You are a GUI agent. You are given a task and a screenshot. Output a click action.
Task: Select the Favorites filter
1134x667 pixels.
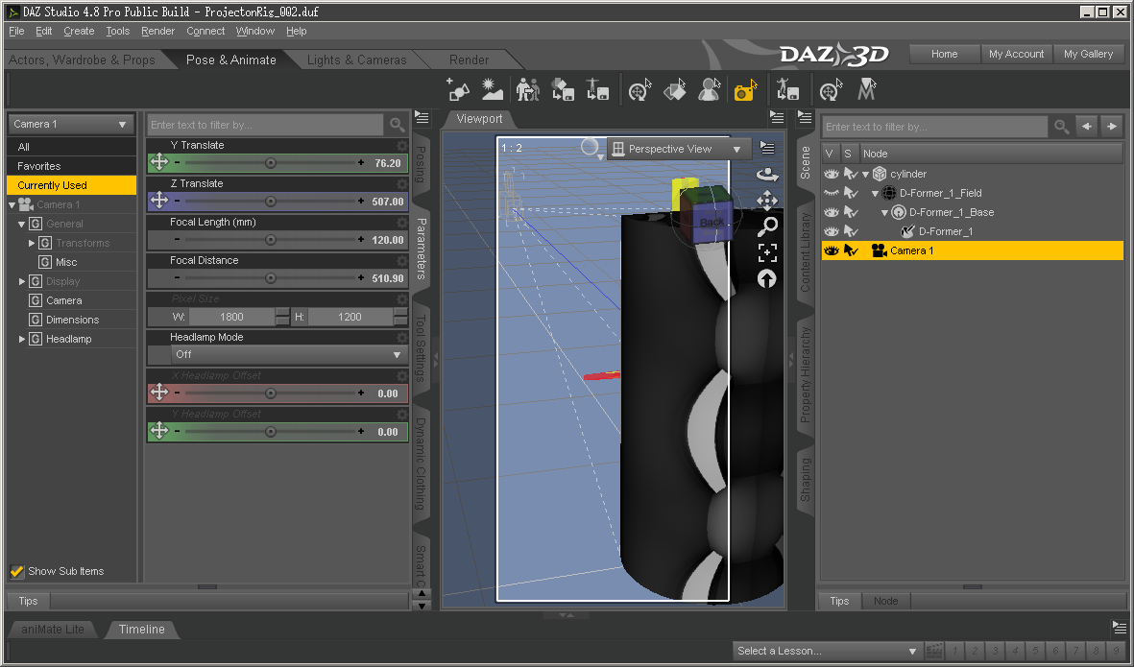pos(71,166)
